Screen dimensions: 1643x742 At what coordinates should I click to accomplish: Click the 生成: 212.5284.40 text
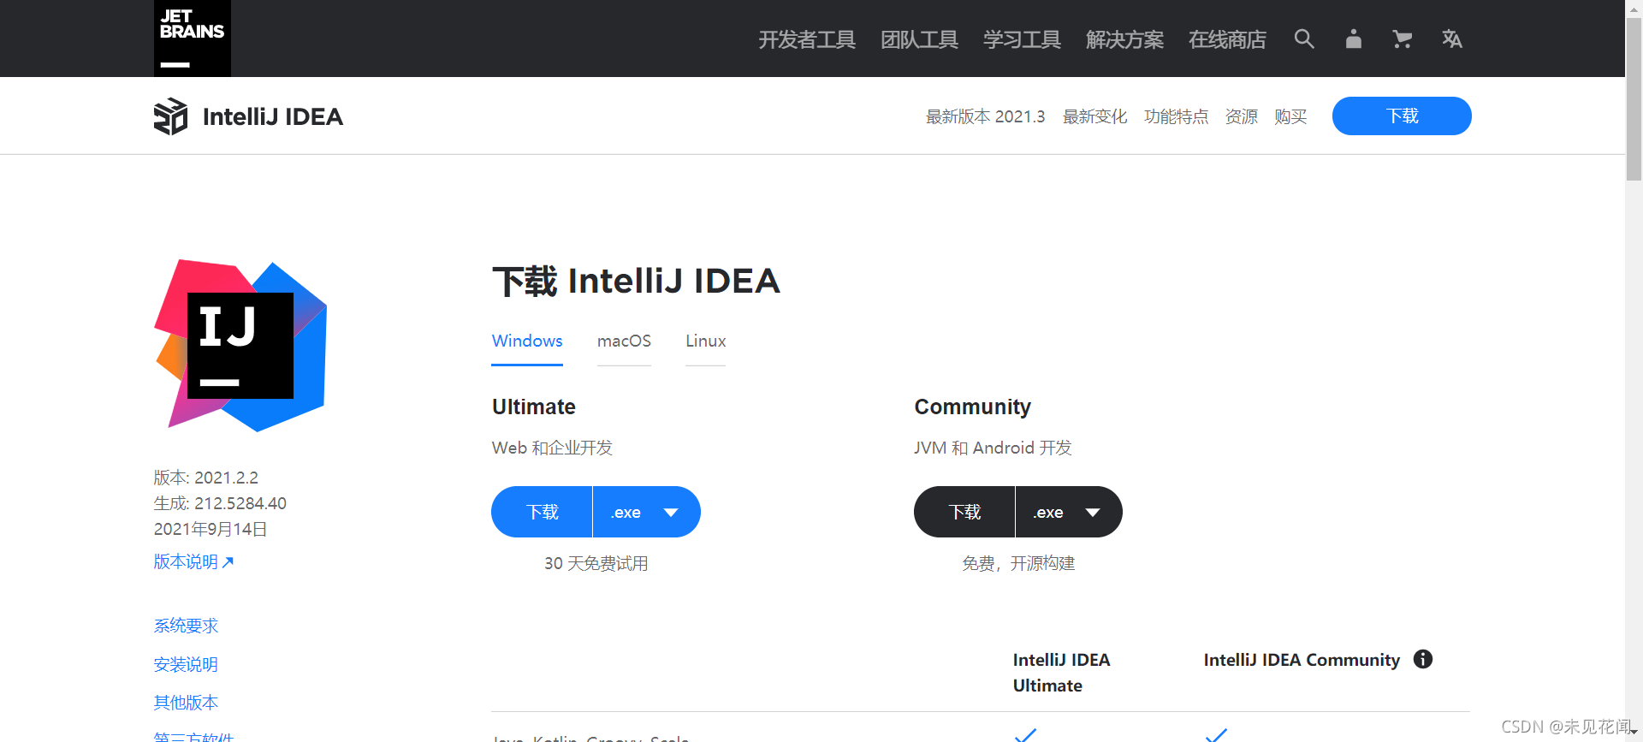(x=220, y=503)
